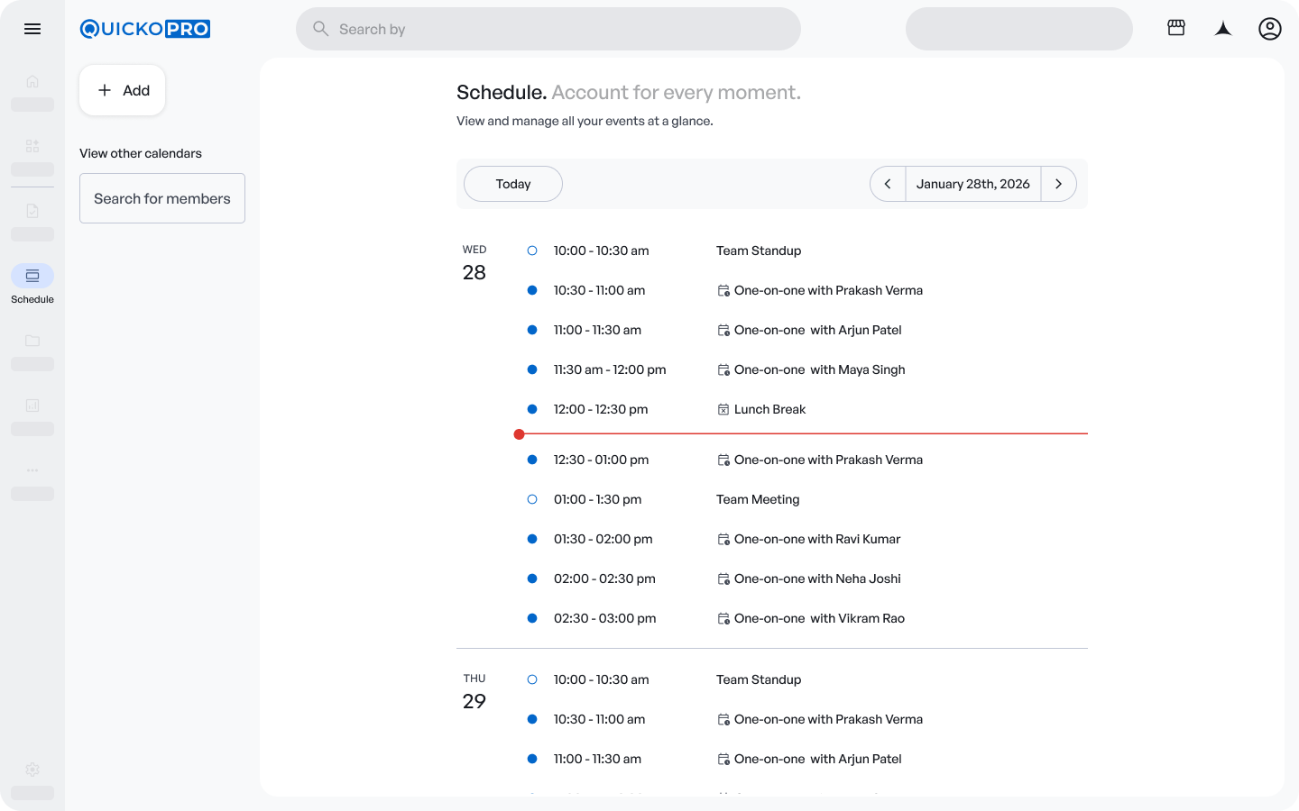The image size is (1299, 811).
Task: Click the black triangular logo icon in the header
Action: pos(1222,29)
